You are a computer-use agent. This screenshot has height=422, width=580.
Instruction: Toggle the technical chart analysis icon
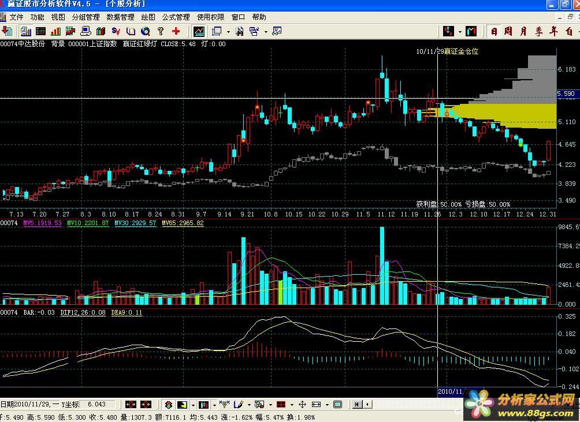199,31
